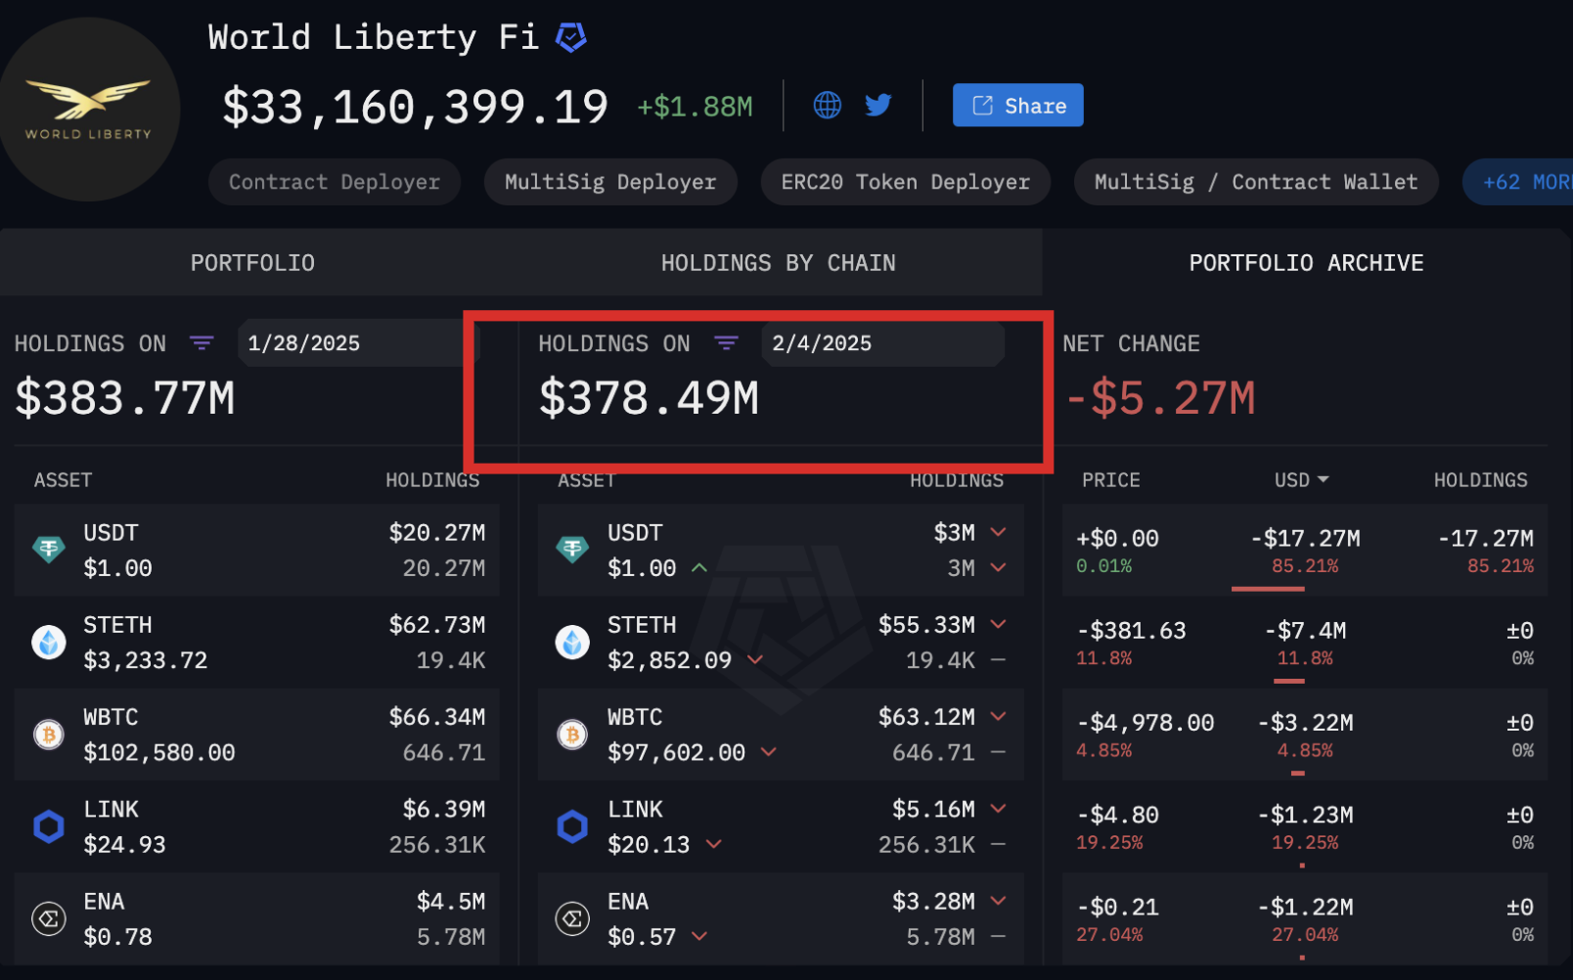Change the 2/4/2025 date field
The height and width of the screenshot is (980, 1573).
point(880,343)
